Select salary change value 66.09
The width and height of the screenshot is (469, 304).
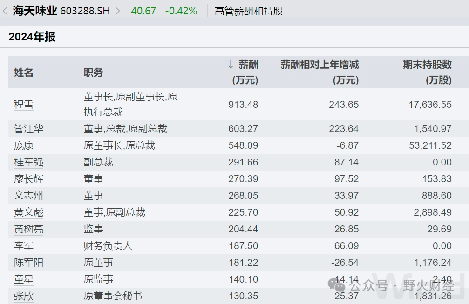(x=347, y=246)
